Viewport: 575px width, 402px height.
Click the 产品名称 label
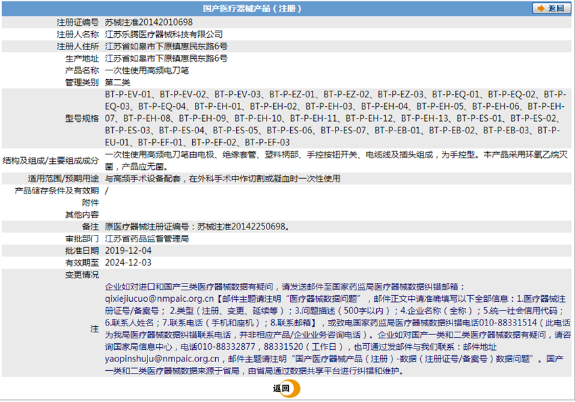click(x=82, y=70)
